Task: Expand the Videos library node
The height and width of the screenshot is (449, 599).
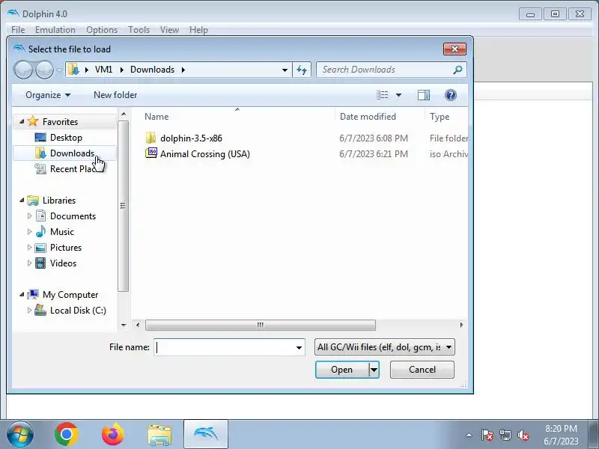Action: tap(29, 263)
